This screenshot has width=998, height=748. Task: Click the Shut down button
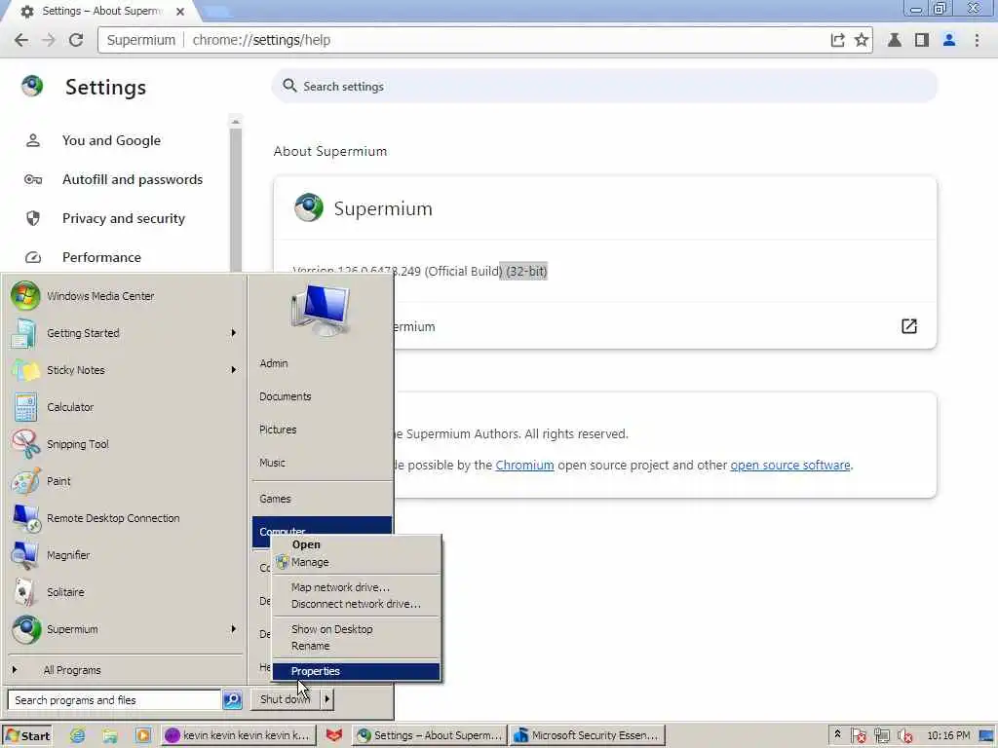click(x=286, y=699)
